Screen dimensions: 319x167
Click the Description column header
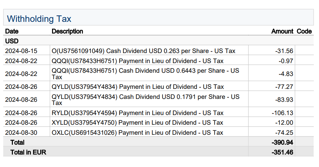pos(67,31)
